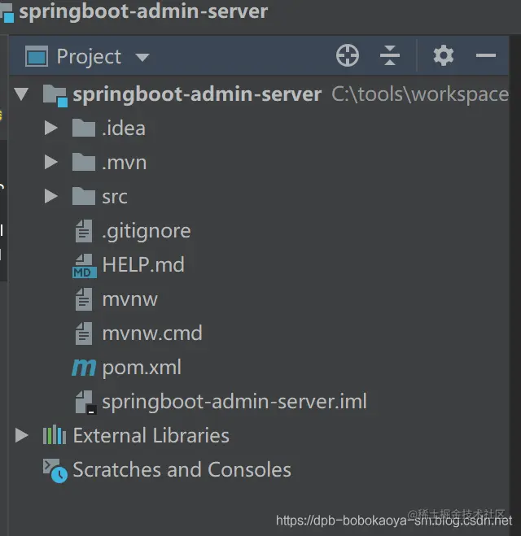
Task: Select the "Scratches and Consoles" label
Action: tap(182, 469)
